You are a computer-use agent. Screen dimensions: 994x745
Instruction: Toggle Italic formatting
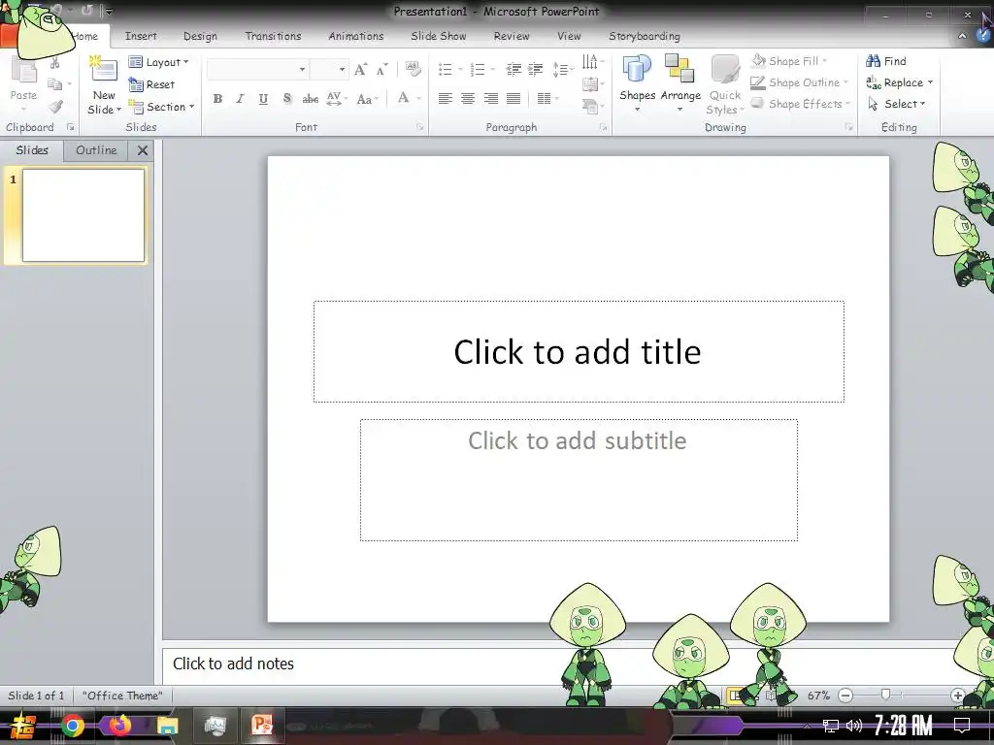(x=240, y=99)
